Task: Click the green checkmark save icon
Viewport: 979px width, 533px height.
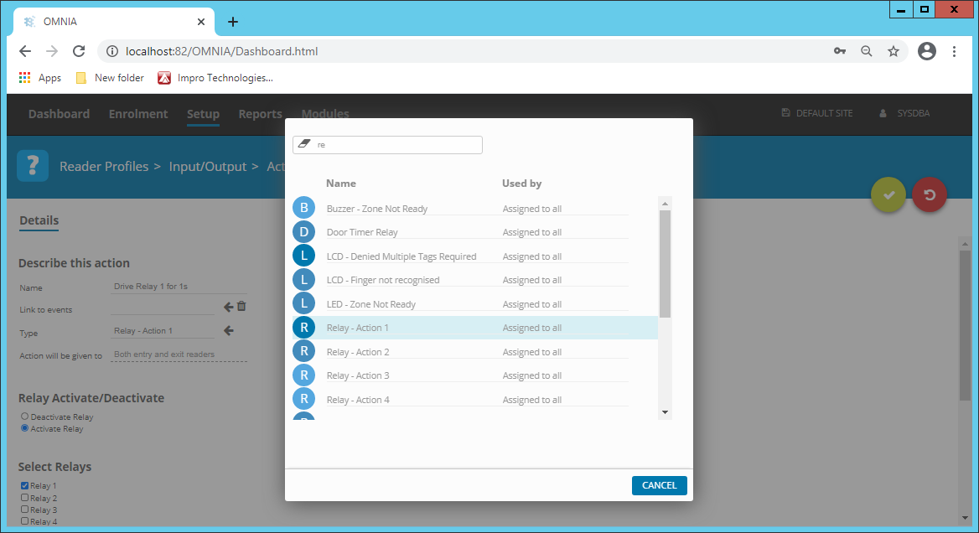Action: coord(888,194)
